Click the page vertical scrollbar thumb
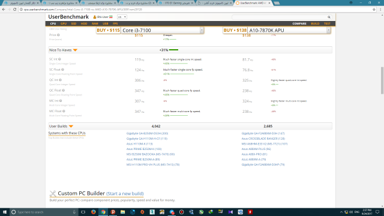This screenshot has width=384, height=216. 382,80
